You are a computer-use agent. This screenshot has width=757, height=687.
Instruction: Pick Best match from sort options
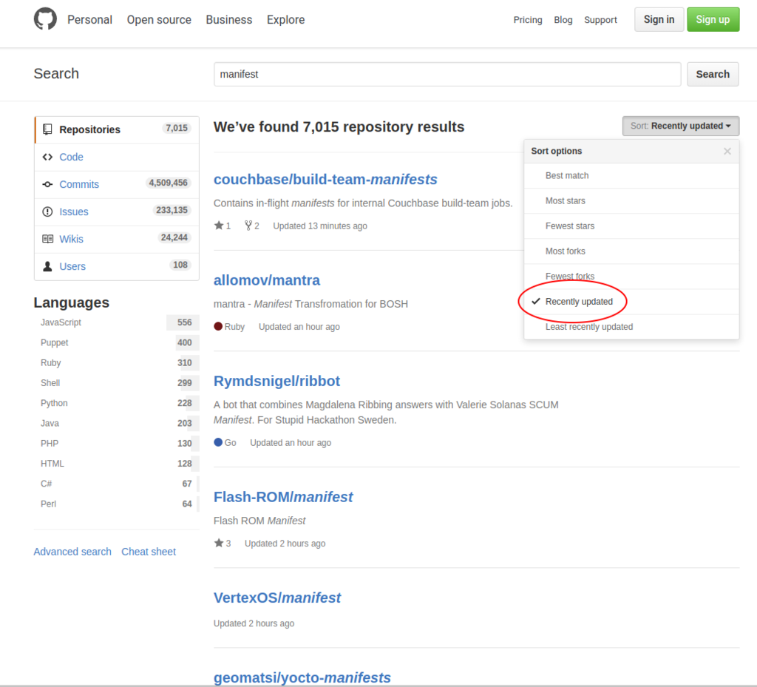pyautogui.click(x=567, y=176)
